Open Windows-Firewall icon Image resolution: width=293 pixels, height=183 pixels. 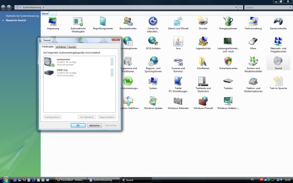(203, 103)
